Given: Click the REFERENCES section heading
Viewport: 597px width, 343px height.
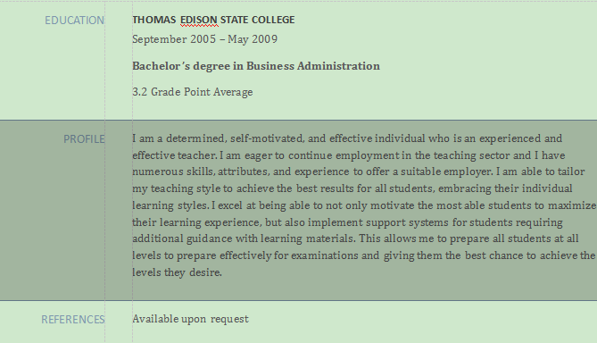Looking at the screenshot, I should [72, 320].
